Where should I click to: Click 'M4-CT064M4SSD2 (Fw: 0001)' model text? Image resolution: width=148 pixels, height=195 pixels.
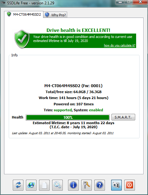click(73, 86)
